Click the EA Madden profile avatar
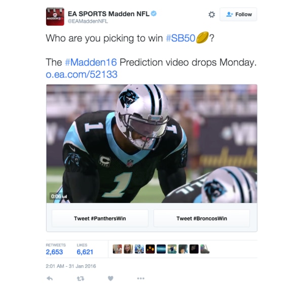Image resolution: width=302 pixels, height=289 pixels. click(55, 17)
